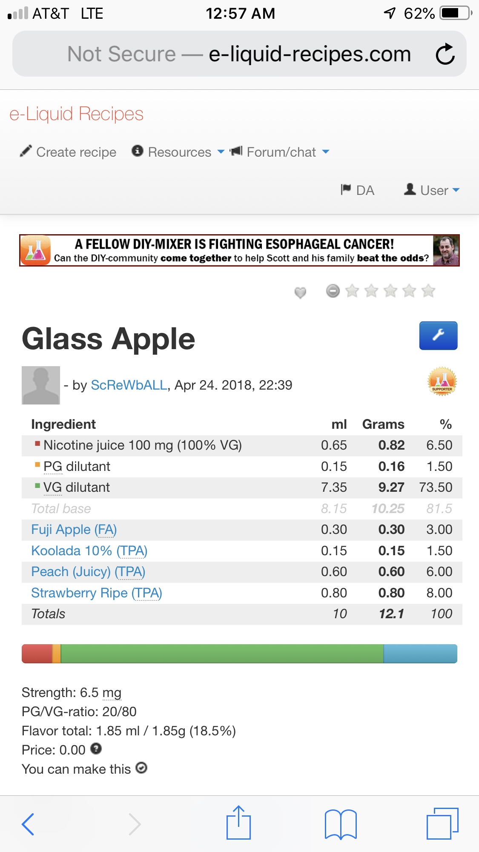Go back using the Safari back arrow
Image resolution: width=479 pixels, height=852 pixels.
tap(28, 824)
